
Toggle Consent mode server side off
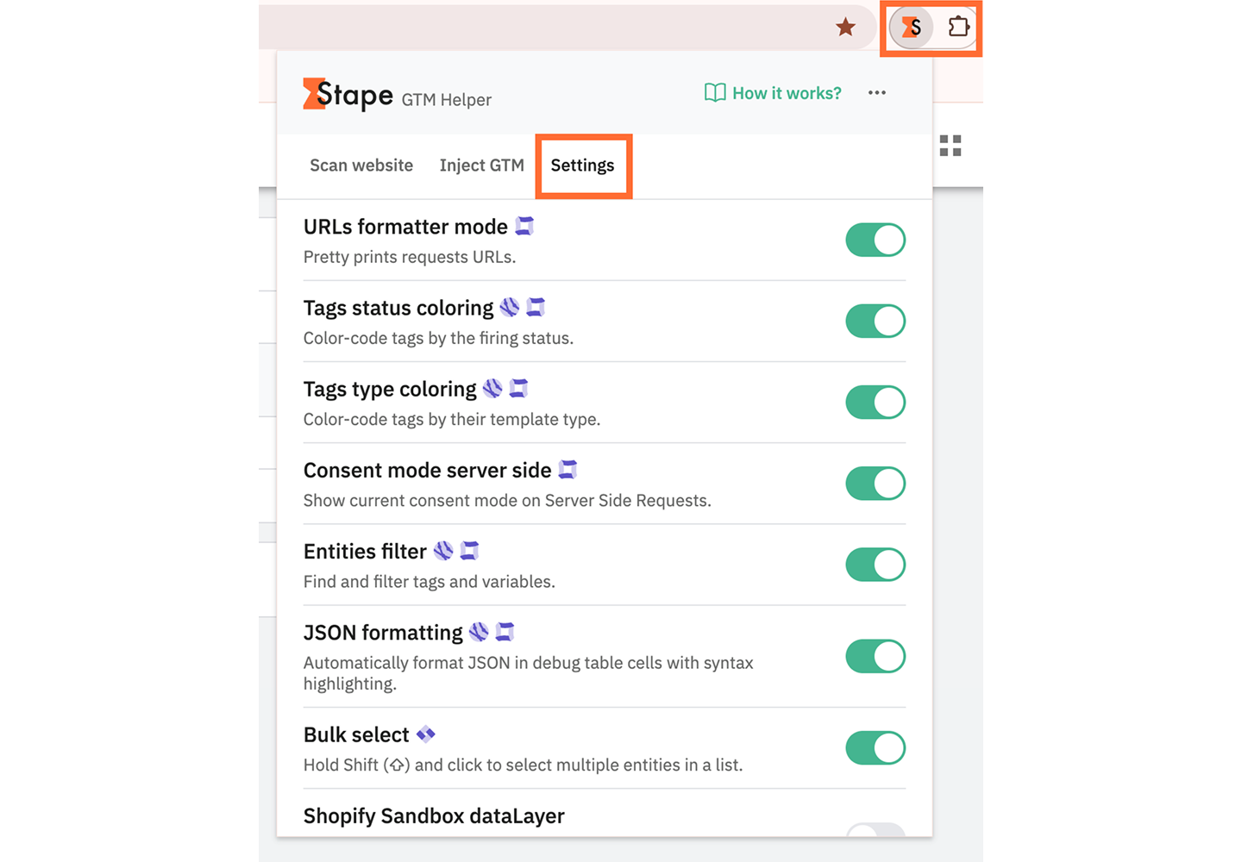click(x=875, y=484)
